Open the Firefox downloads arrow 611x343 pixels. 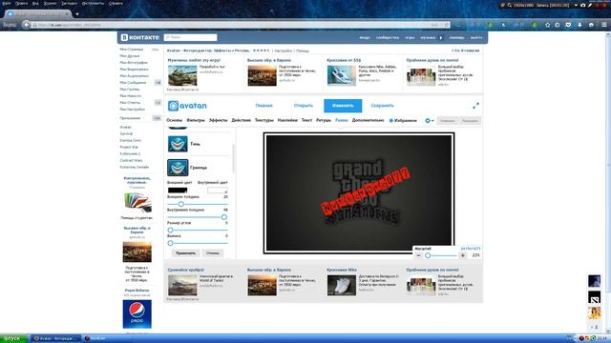coord(579,25)
